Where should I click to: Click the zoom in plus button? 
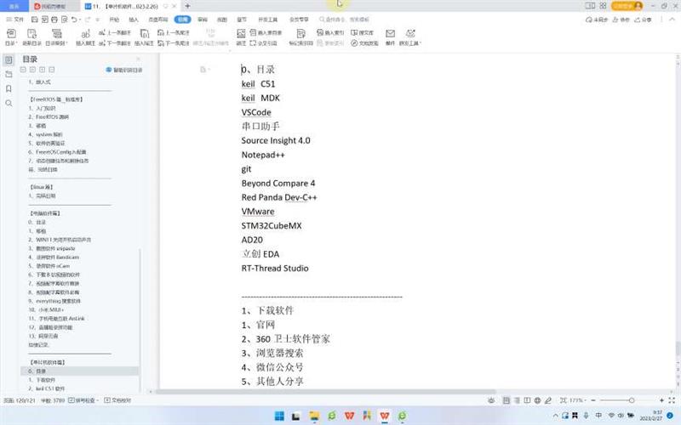click(x=661, y=400)
